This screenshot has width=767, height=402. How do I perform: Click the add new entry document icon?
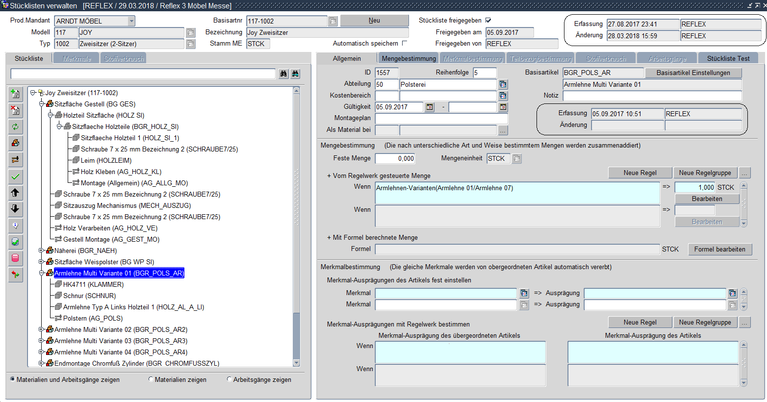[15, 94]
